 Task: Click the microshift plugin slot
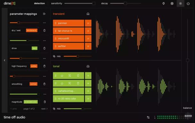(x=69, y=39)
